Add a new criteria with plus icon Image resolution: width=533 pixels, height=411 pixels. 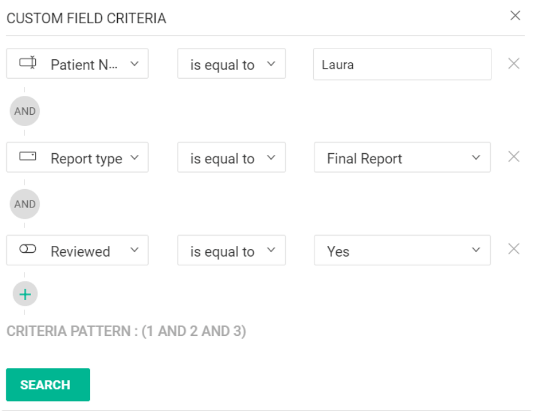[25, 294]
